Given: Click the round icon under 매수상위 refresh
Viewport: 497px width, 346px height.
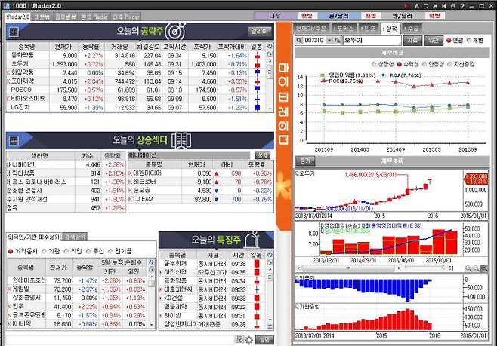Looking at the screenshot, I should 152,269.
